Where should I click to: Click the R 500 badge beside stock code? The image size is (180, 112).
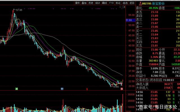pos(140,4)
